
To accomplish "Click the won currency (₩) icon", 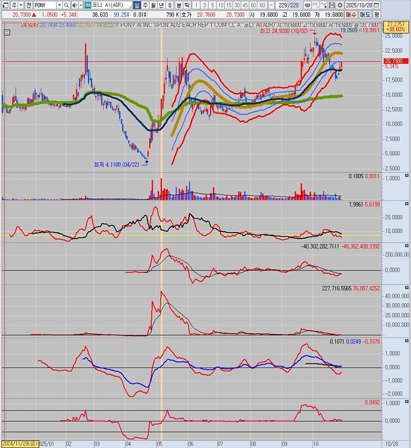I will coord(308,5).
